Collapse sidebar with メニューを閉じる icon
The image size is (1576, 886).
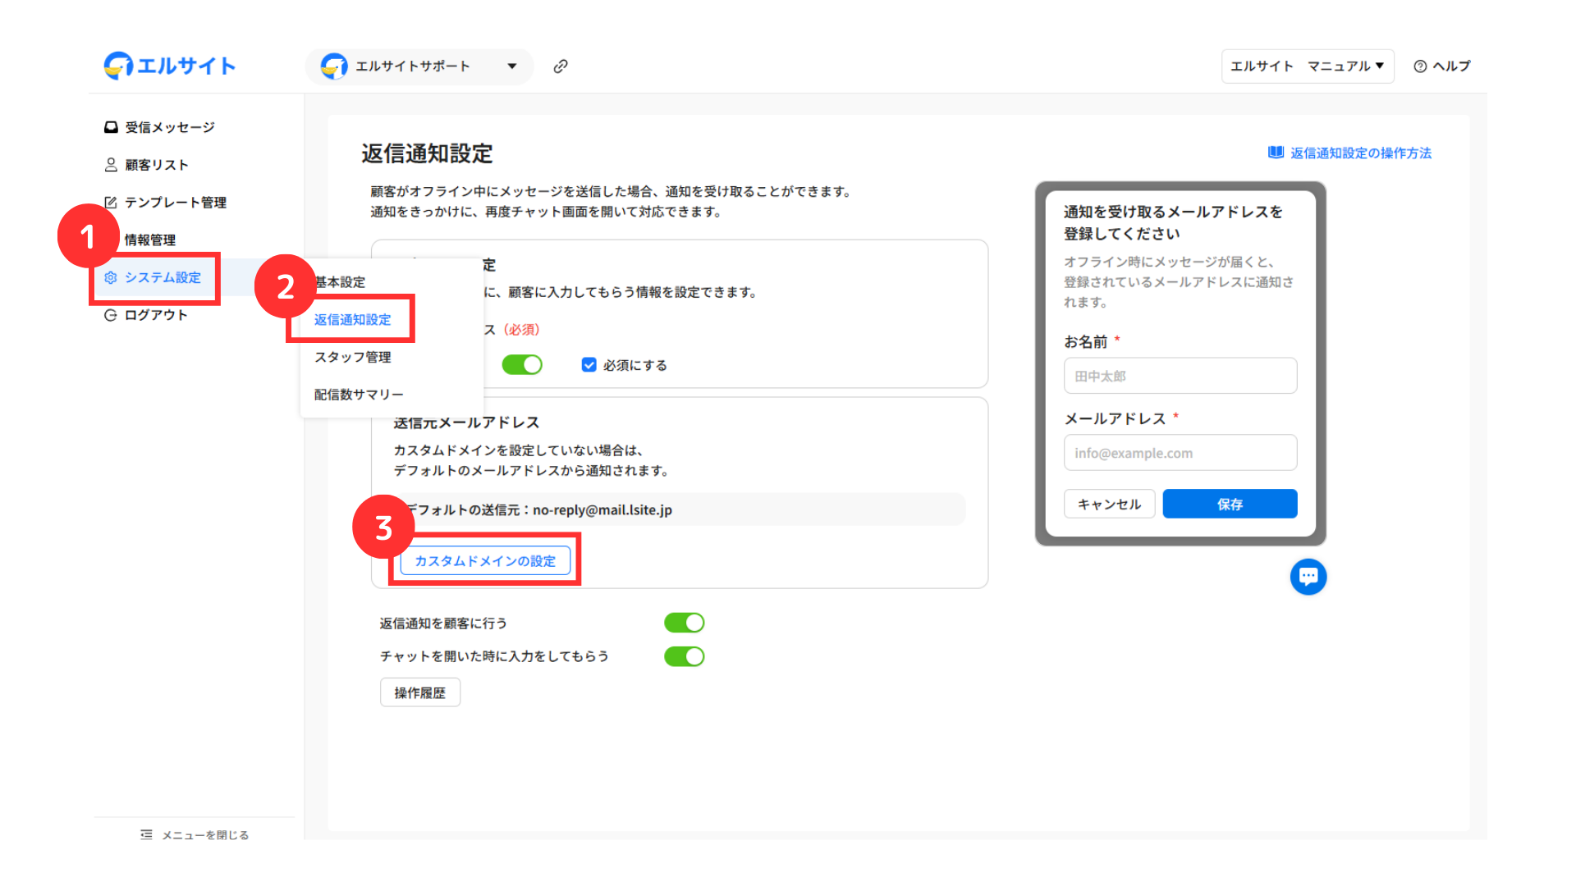146,834
